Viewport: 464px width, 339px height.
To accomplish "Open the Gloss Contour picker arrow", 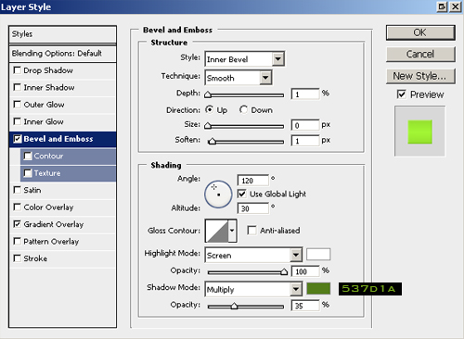I will click(232, 231).
